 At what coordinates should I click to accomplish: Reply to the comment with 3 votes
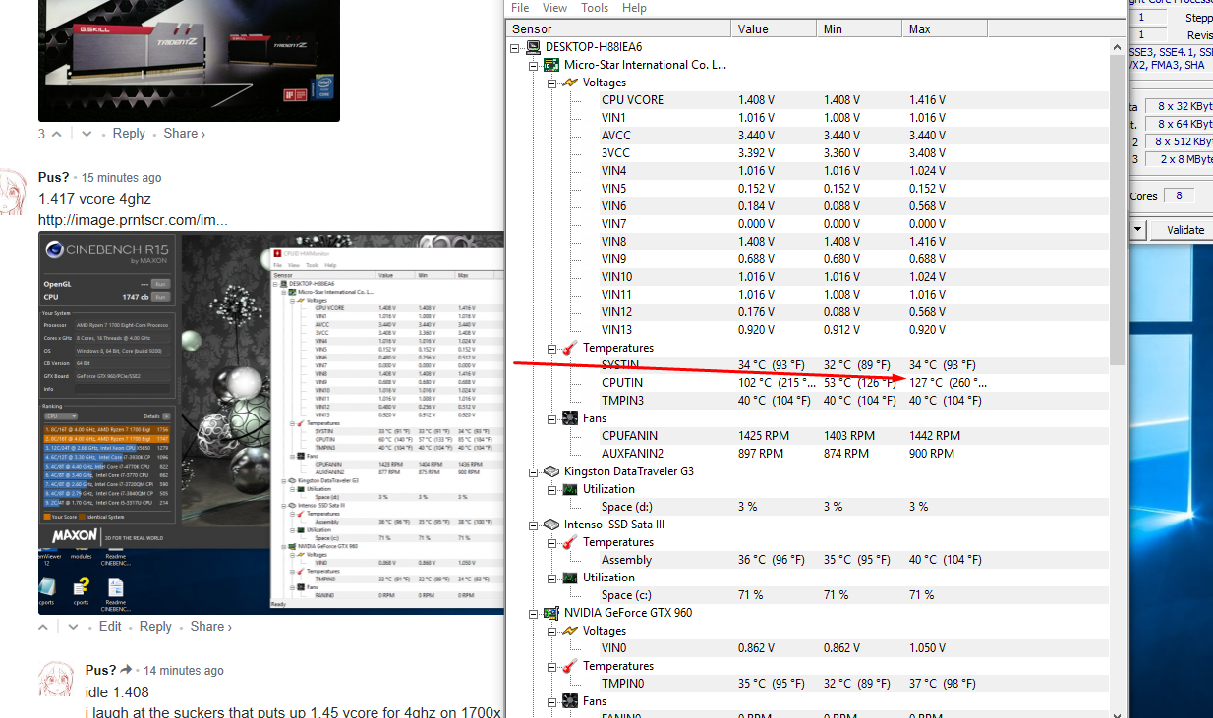[x=129, y=134]
